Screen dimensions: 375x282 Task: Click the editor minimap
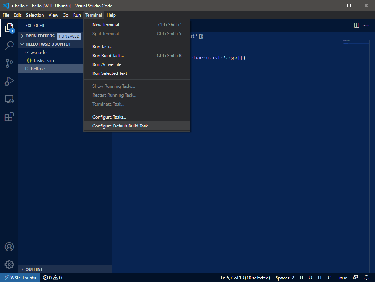click(x=356, y=43)
